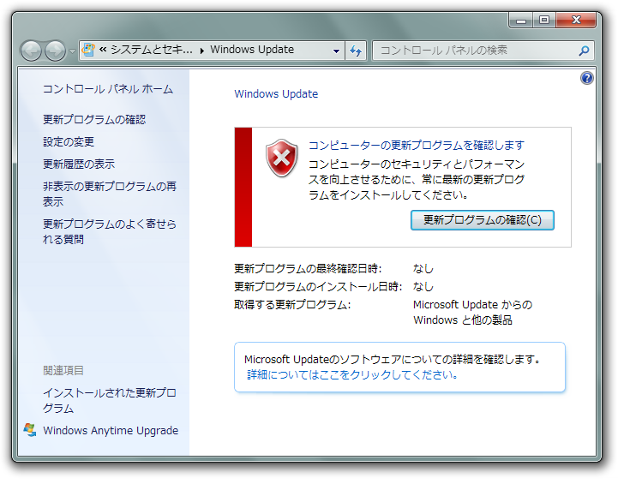
Task: Maximize the Windows Update window
Action: tap(544, 20)
